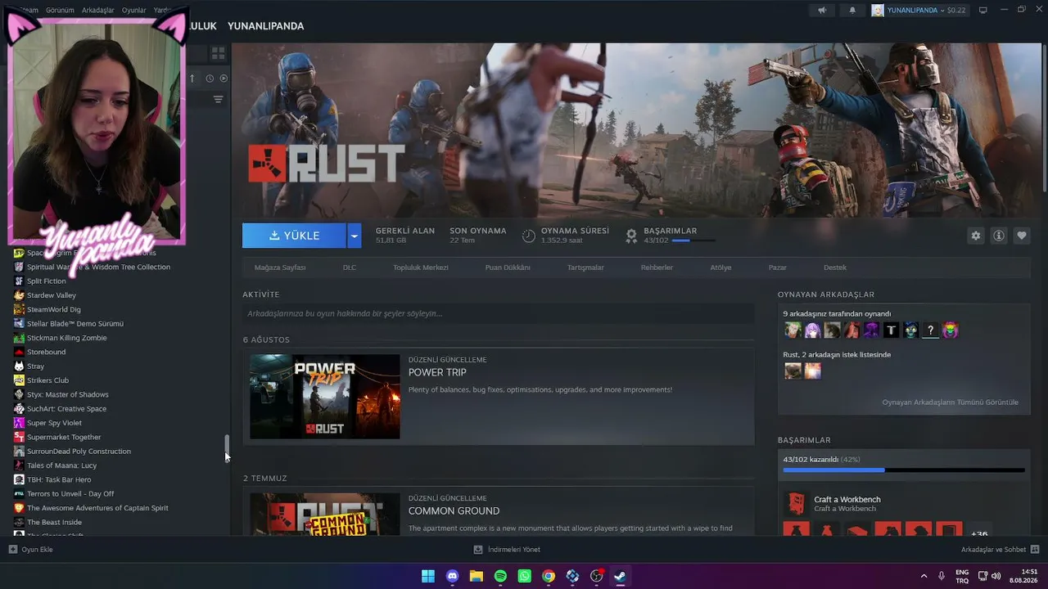Open the notifications bell
This screenshot has height=589, width=1048.
(852, 11)
